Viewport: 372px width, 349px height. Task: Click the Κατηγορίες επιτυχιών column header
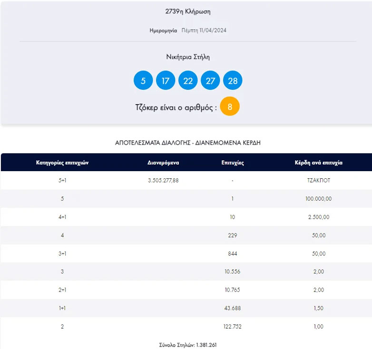[x=62, y=163]
